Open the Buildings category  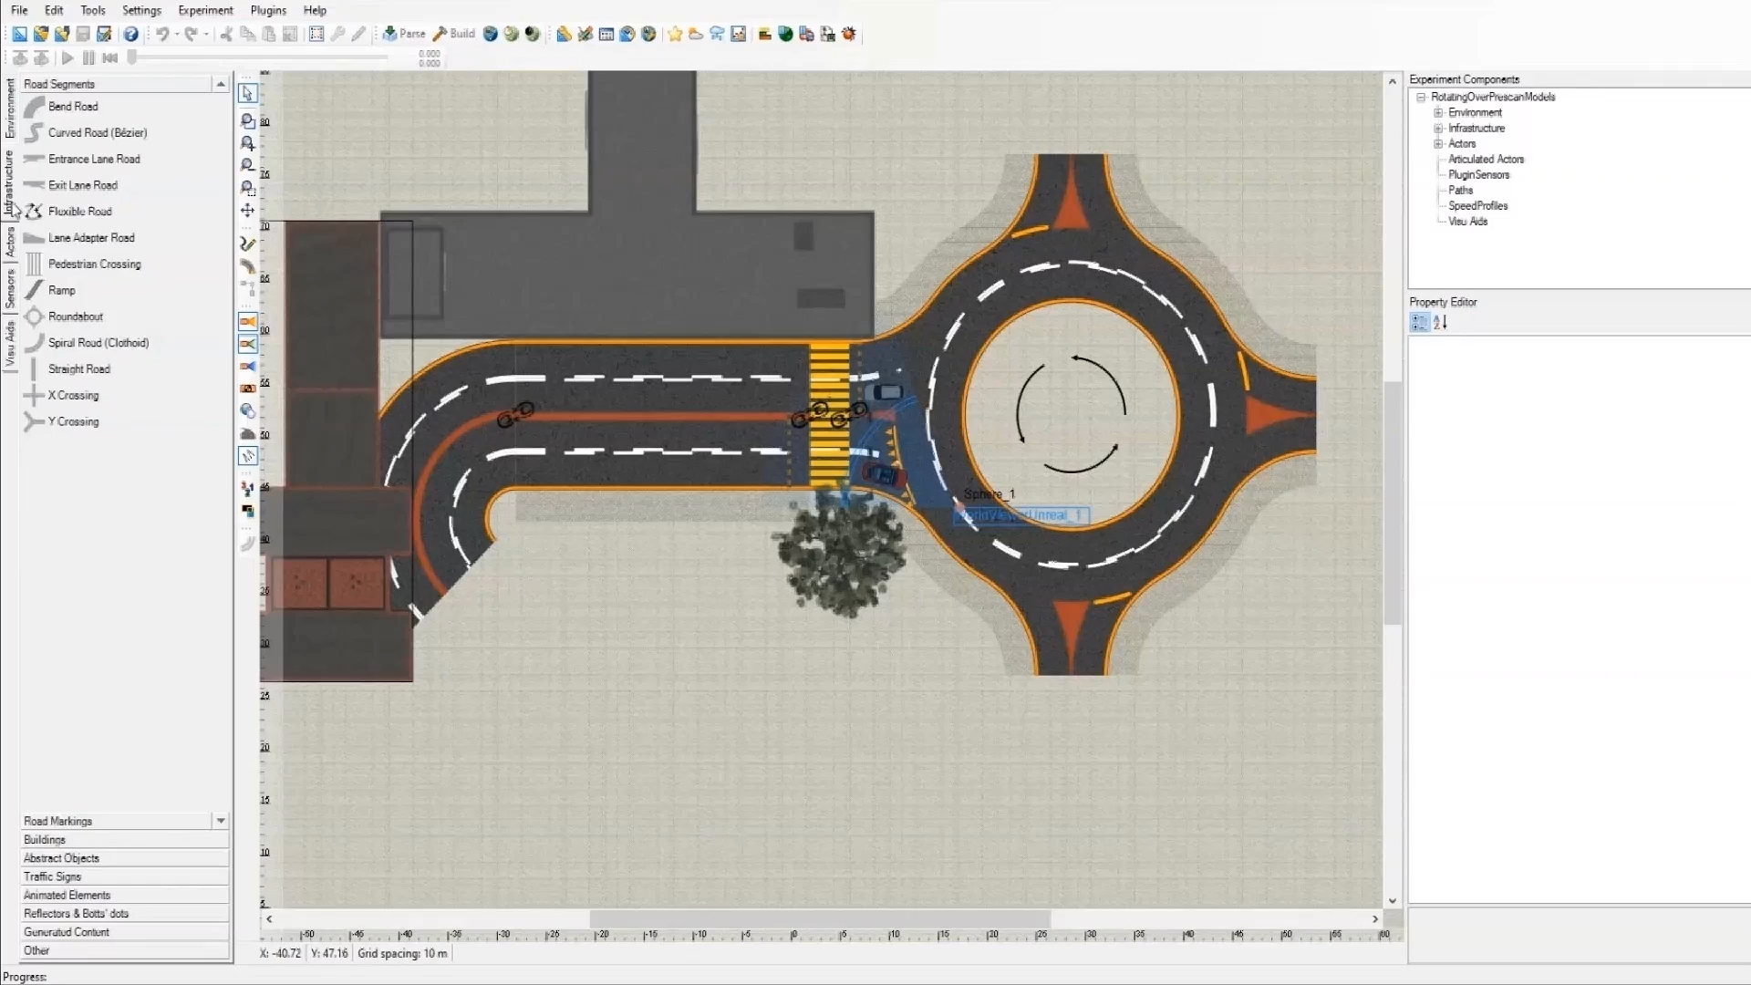click(44, 839)
